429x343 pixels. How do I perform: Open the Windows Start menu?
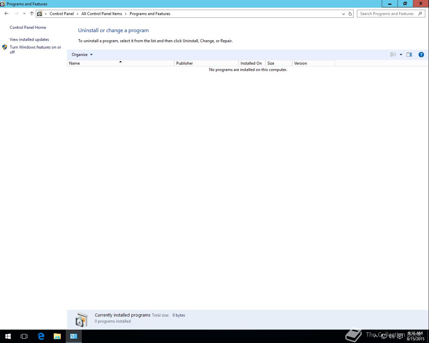coord(8,336)
